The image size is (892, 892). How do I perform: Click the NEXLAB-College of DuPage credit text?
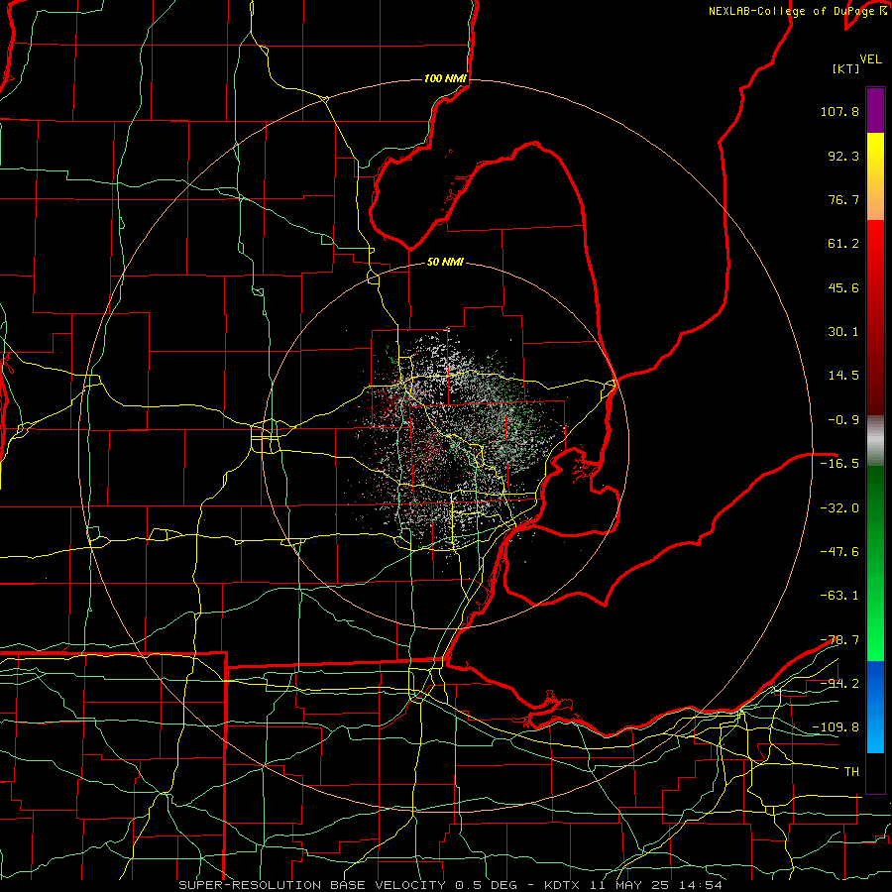click(797, 11)
